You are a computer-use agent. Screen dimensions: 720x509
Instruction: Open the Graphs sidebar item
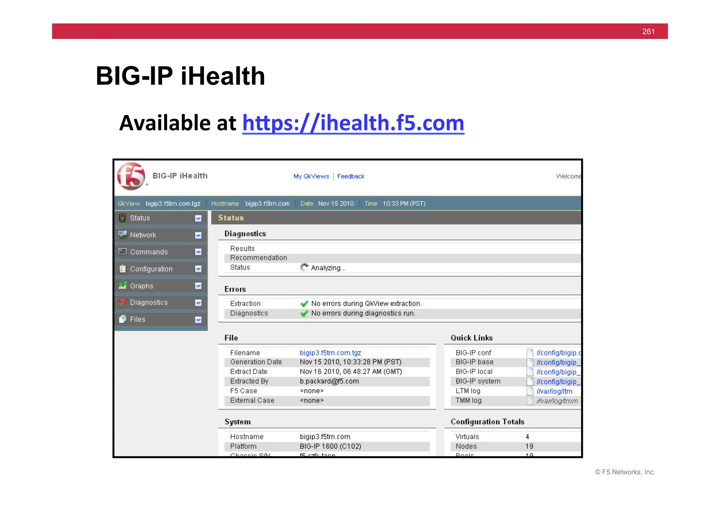[161, 286]
